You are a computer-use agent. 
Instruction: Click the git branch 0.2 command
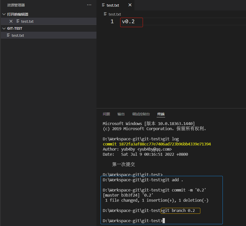pos(179,211)
